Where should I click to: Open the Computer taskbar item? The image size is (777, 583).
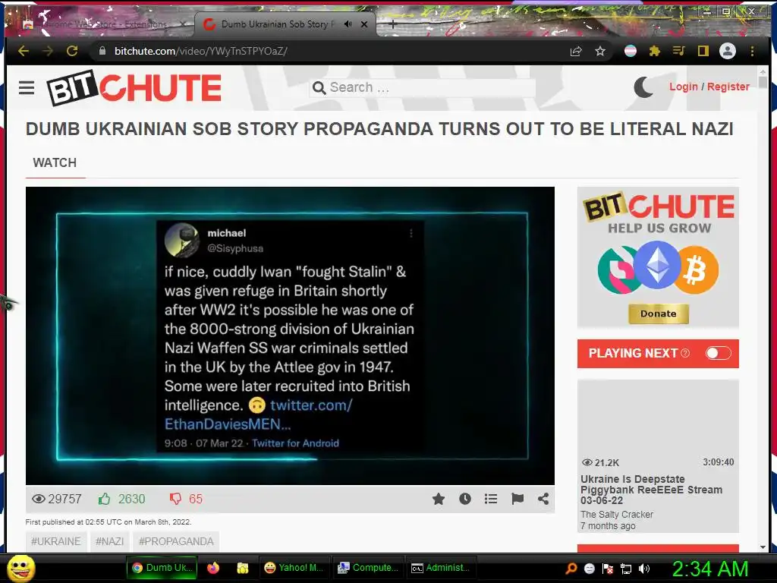[367, 568]
